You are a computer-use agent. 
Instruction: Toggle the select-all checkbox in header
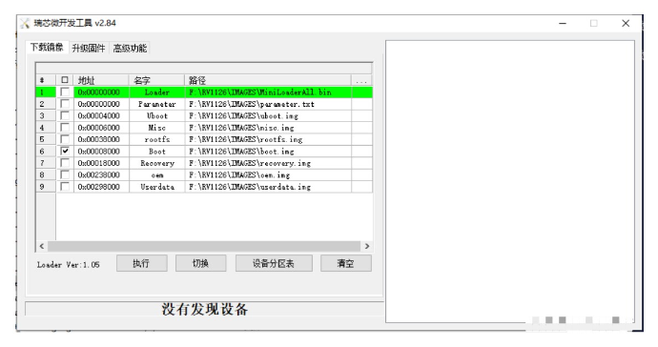pos(65,80)
